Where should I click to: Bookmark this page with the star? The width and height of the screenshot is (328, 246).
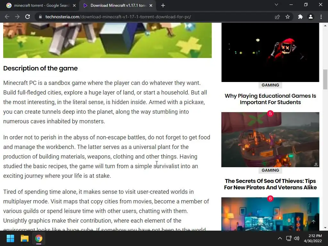288,17
